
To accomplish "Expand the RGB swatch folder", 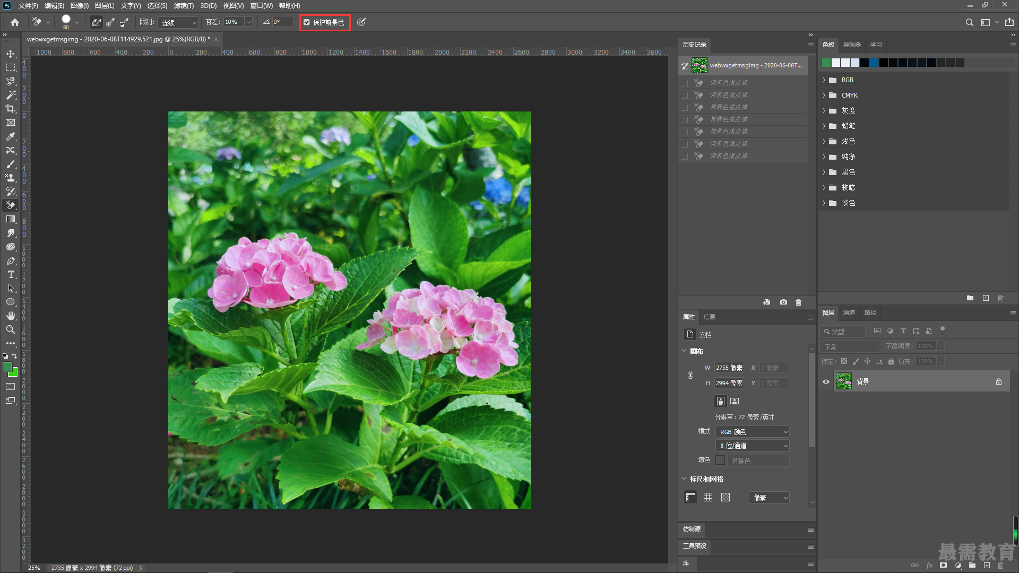I will coord(824,80).
